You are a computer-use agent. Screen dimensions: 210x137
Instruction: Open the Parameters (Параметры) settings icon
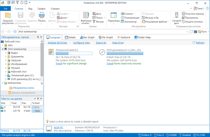pos(114,18)
